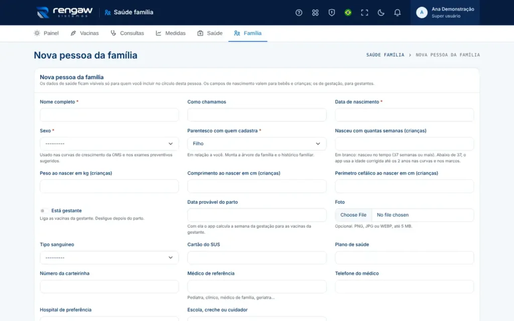The image size is (514, 321).
Task: Click the Escola, creche ou cuidador label
Action: 217,310
